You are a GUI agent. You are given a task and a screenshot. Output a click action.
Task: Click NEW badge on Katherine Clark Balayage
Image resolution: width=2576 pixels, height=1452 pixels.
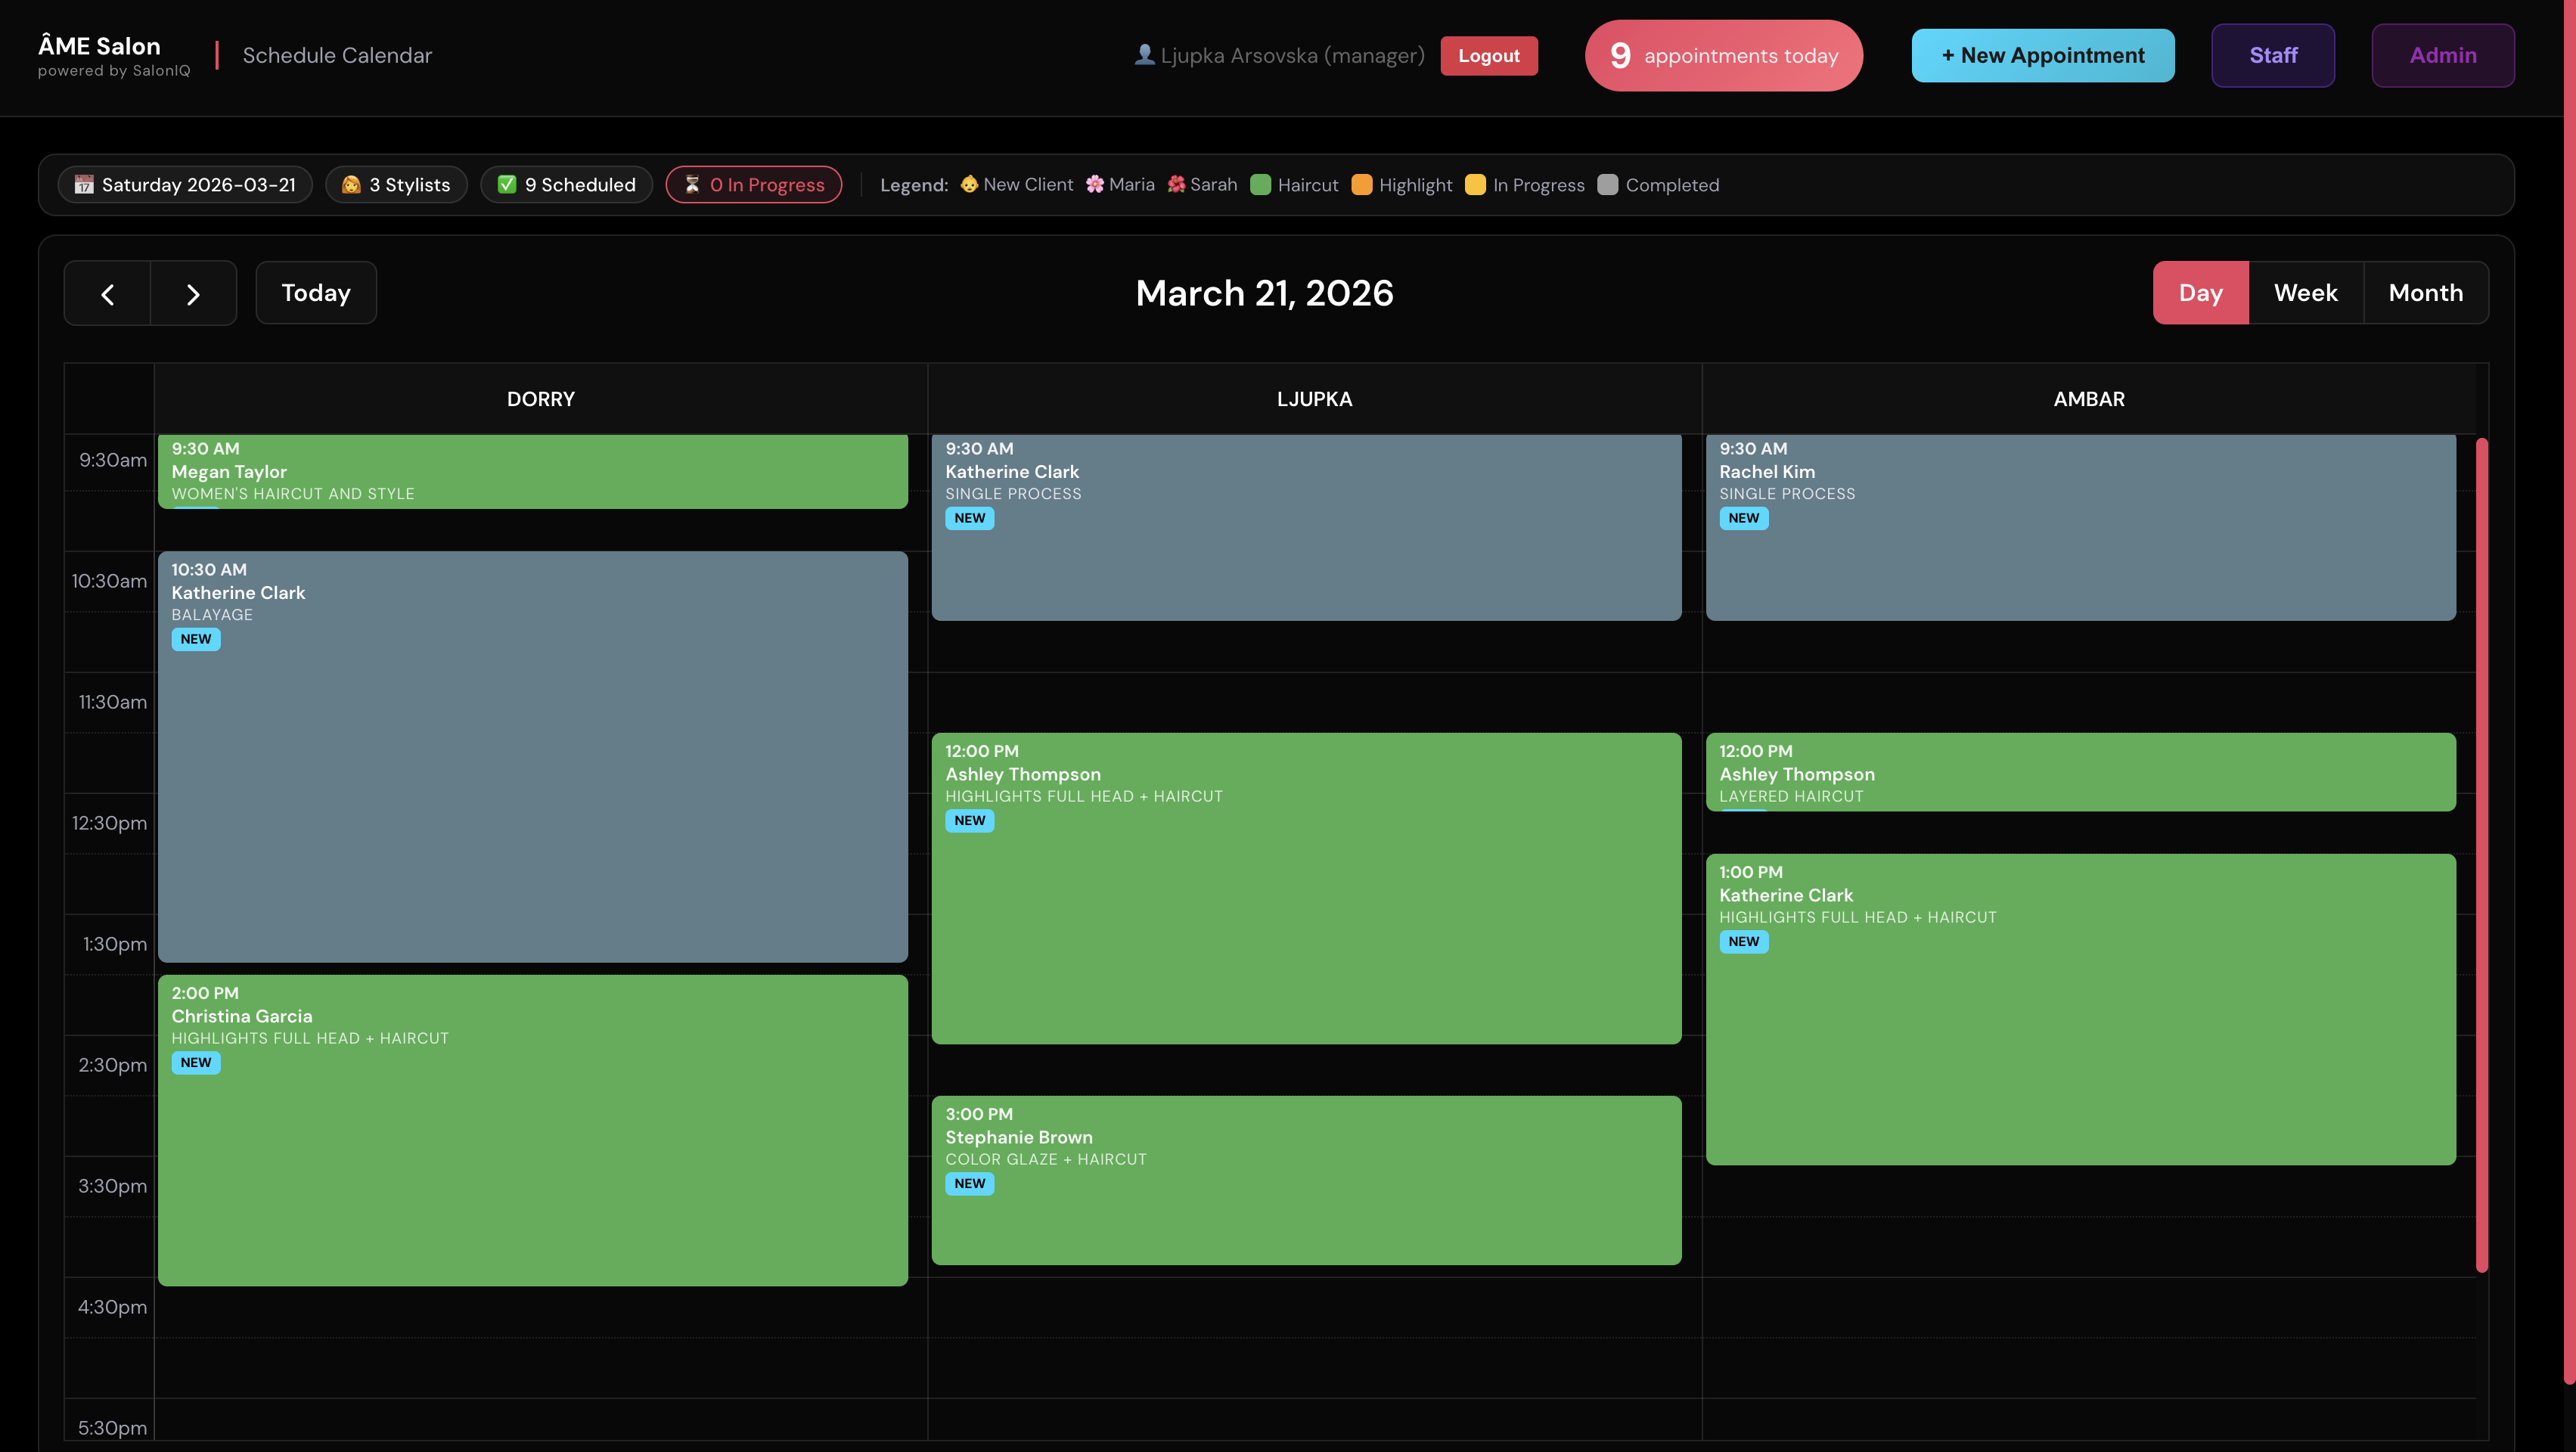coord(196,639)
